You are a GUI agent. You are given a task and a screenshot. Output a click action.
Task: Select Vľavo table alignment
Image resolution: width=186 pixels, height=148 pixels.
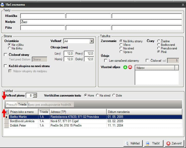coord(121,45)
